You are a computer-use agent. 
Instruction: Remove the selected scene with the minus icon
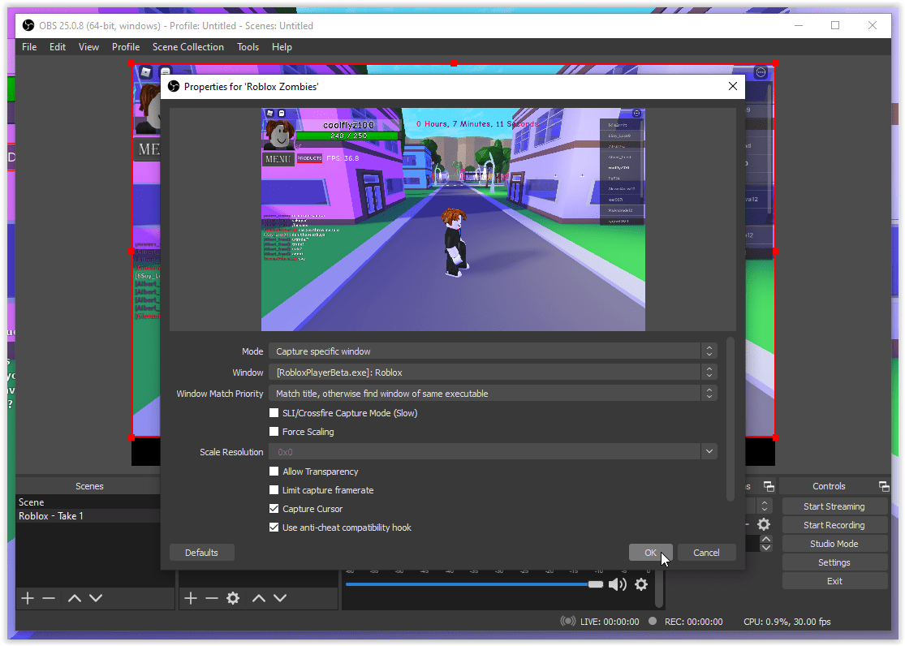tap(49, 598)
